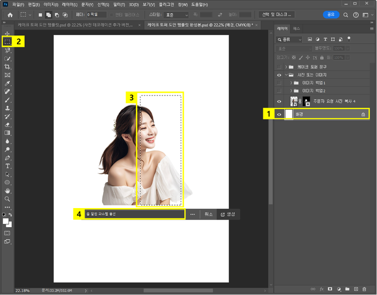
Task: Click the 생성 button
Action: coord(228,214)
